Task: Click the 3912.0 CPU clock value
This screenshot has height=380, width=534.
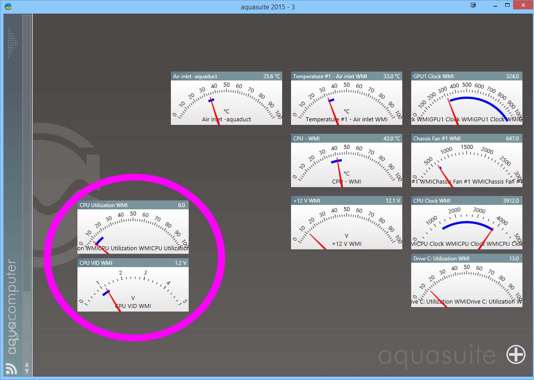Action: pos(511,201)
